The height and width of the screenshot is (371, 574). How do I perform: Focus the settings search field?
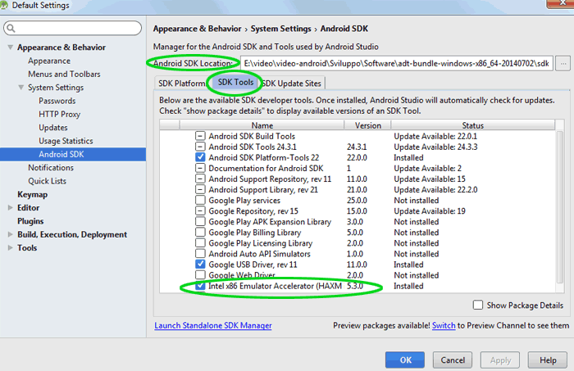tap(72, 28)
